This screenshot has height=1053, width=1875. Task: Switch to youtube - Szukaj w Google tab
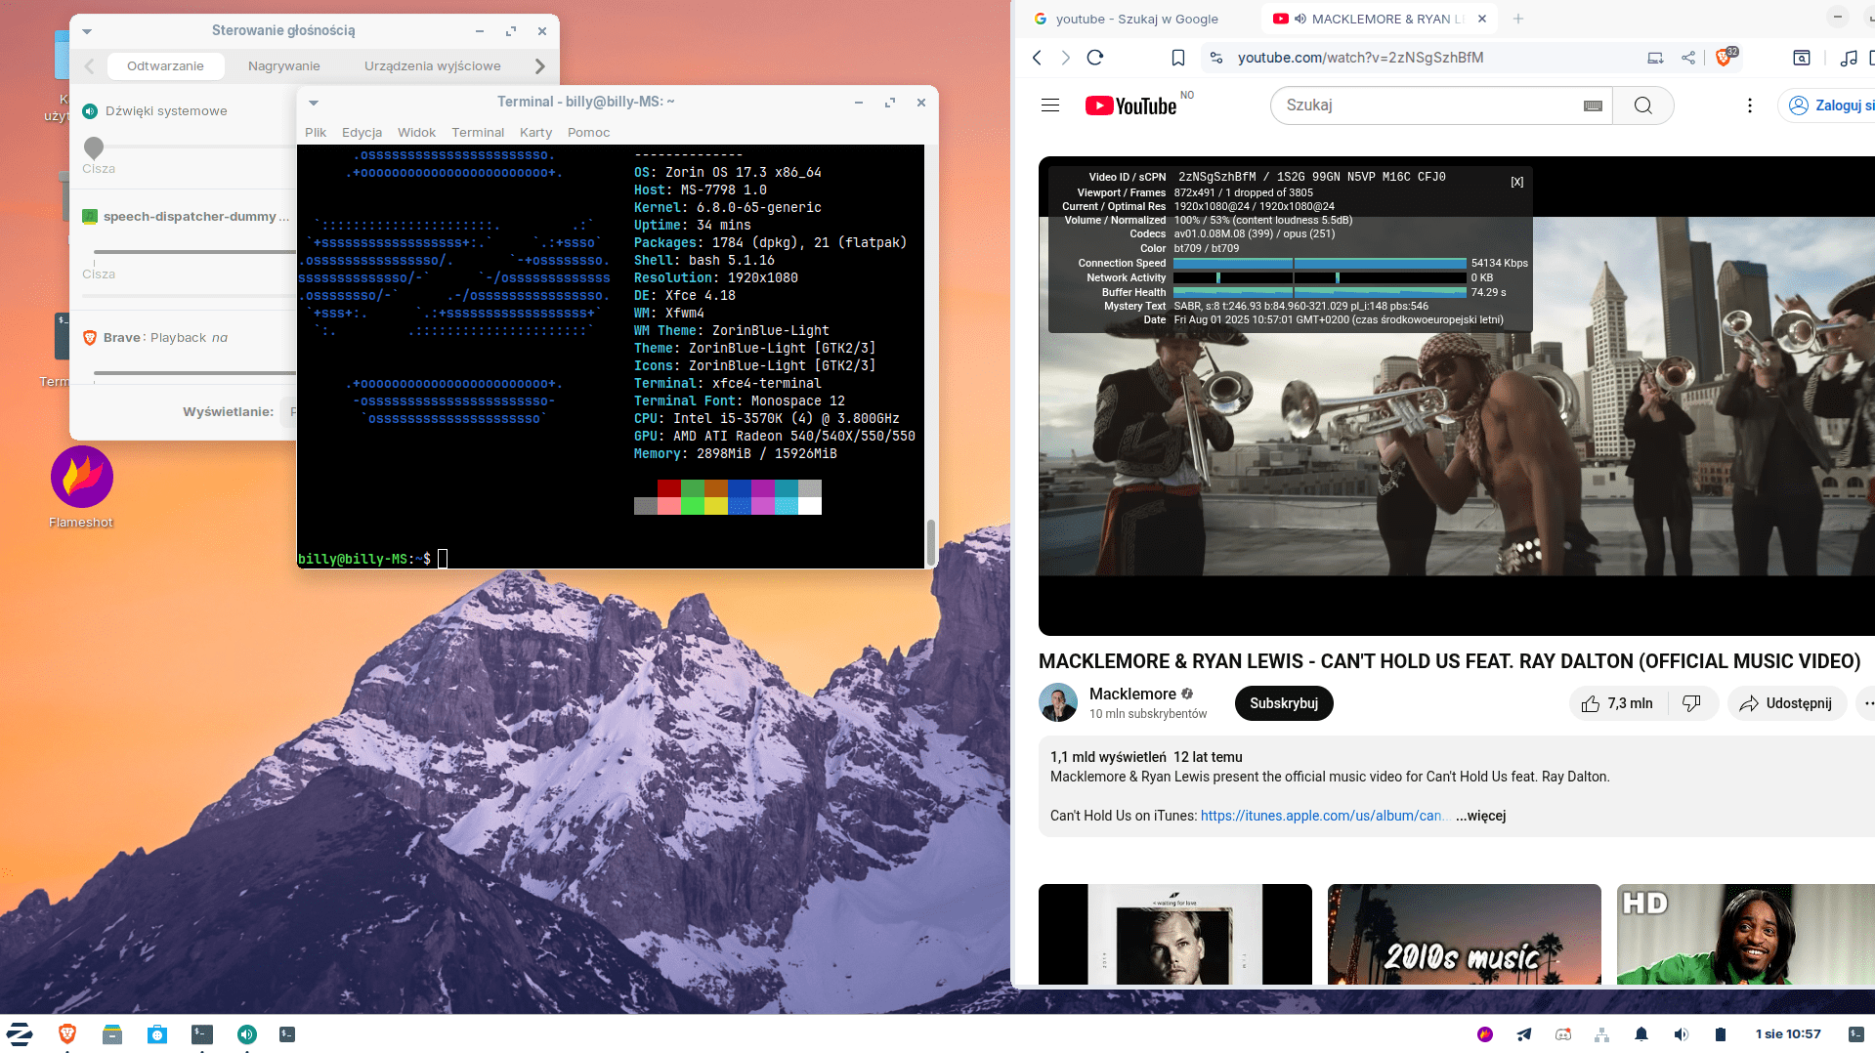[x=1135, y=19]
